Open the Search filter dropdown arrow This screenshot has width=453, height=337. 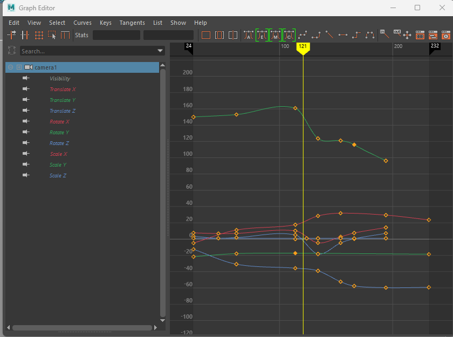pos(160,51)
